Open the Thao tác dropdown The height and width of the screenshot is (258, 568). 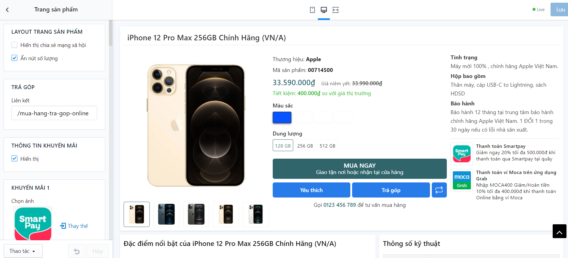click(x=23, y=251)
